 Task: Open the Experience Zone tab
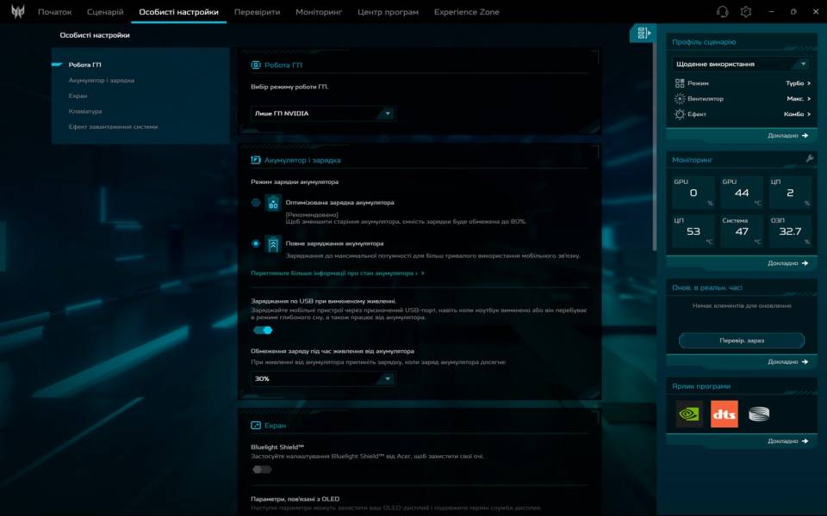click(466, 11)
